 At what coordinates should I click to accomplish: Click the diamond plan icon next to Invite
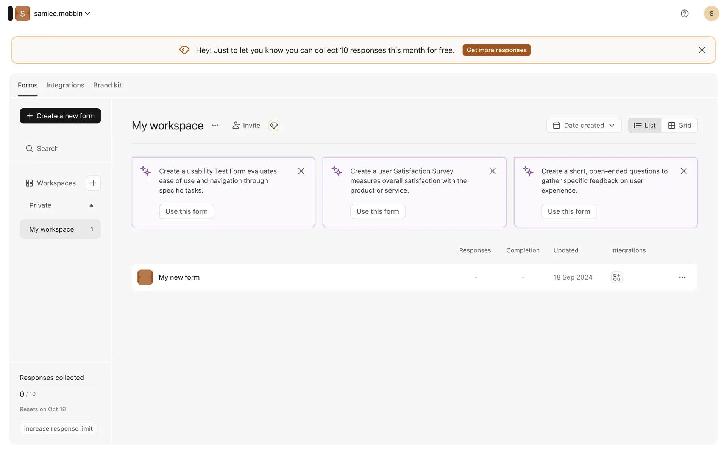click(x=274, y=125)
